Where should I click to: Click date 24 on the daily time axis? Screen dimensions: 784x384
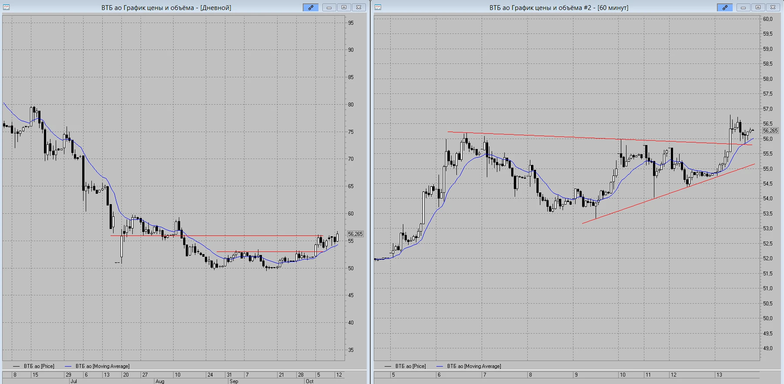[x=210, y=375]
